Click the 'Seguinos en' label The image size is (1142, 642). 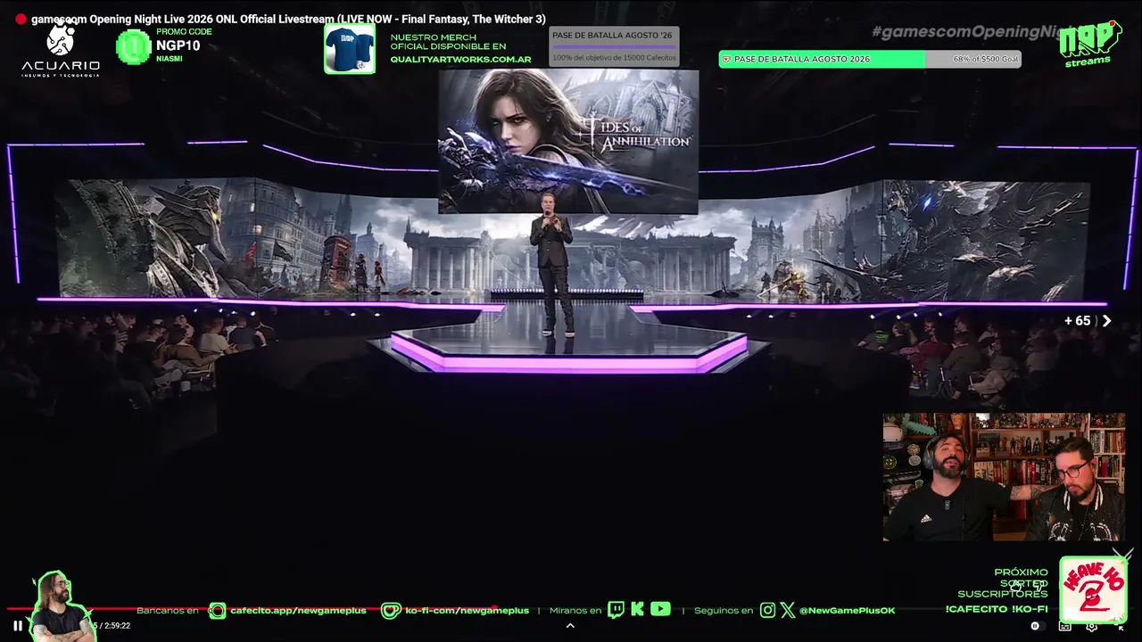[x=724, y=611]
